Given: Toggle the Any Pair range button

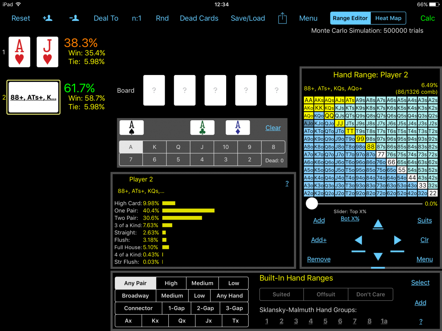Looking at the screenshot, I should point(135,283).
